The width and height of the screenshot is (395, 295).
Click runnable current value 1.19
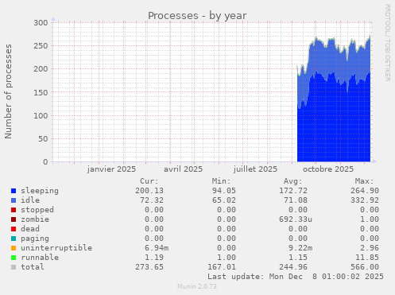(154, 258)
